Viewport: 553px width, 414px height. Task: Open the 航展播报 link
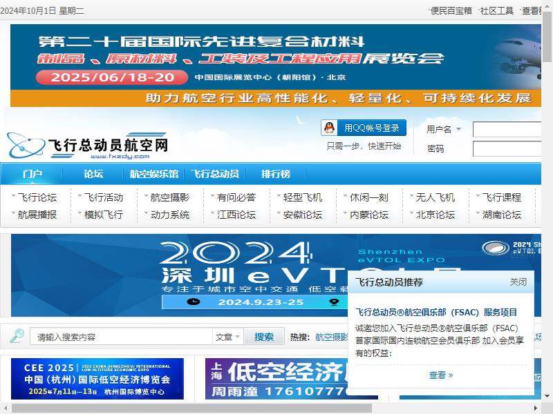click(37, 215)
